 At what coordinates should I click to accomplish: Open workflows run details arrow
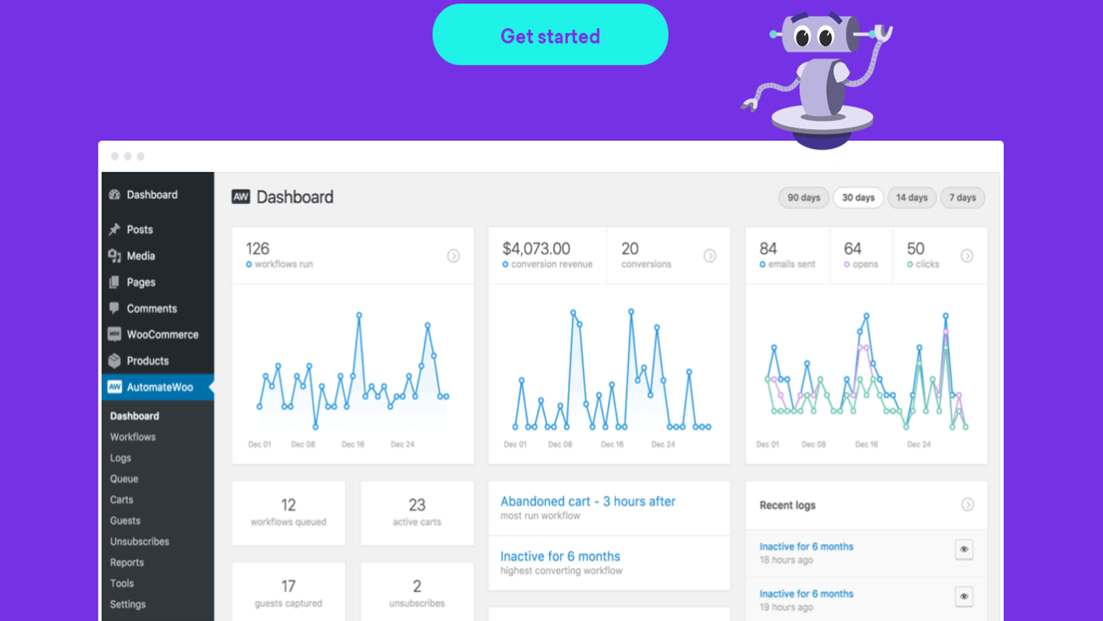click(x=453, y=256)
